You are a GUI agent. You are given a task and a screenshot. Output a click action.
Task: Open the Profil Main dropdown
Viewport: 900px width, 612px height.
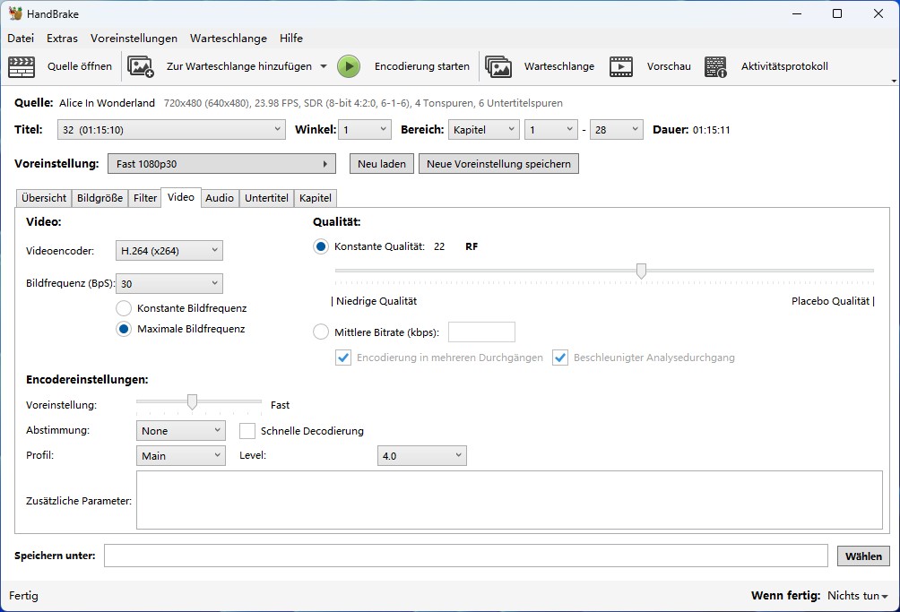(181, 456)
